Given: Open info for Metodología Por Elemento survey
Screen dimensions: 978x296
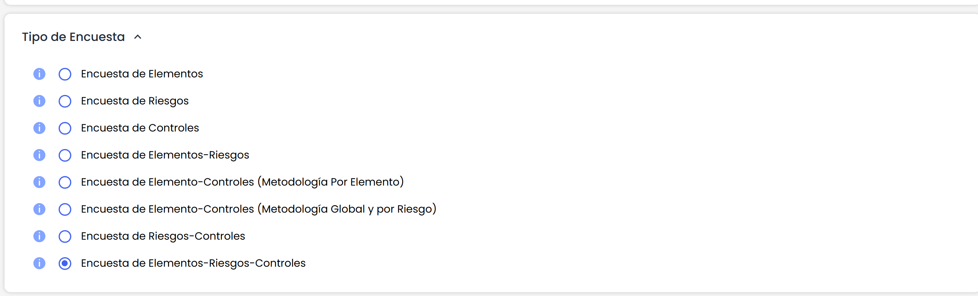Looking at the screenshot, I should [x=39, y=182].
